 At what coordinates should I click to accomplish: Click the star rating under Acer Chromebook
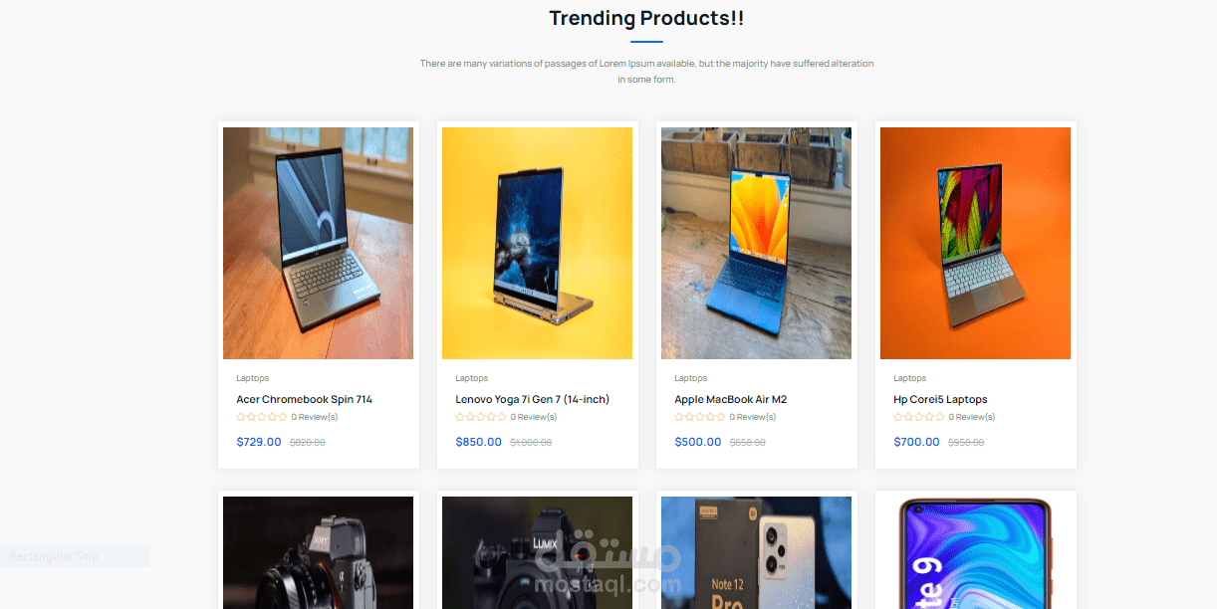coord(262,417)
